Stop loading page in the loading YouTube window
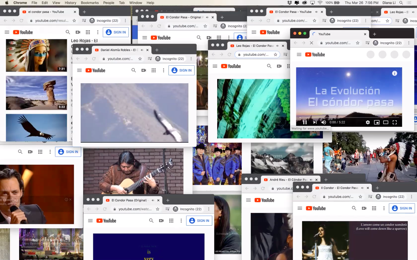The image size is (417, 260). [x=312, y=43]
